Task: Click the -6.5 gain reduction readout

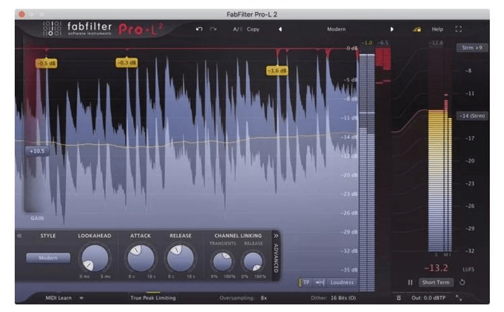Action: (x=383, y=43)
